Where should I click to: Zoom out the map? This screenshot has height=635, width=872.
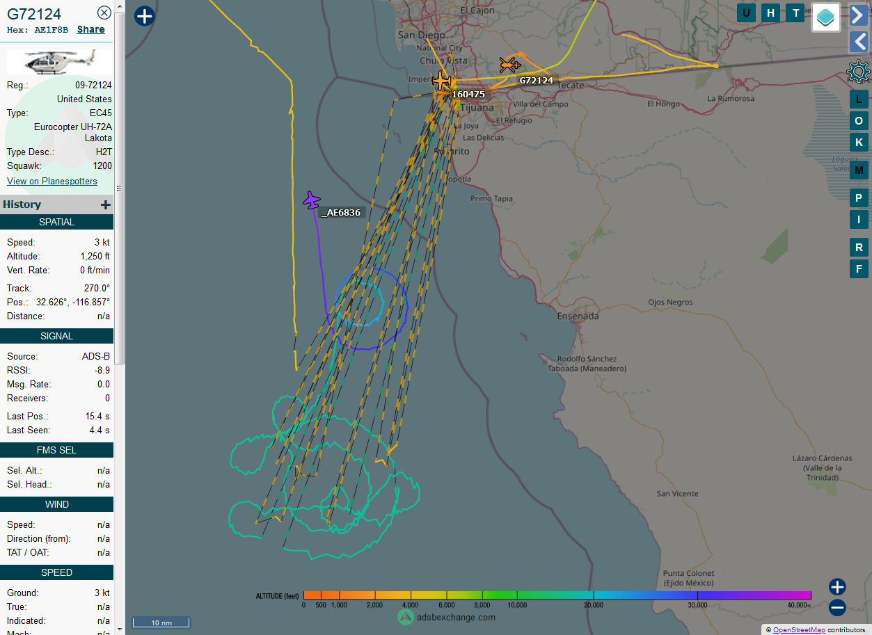(x=837, y=607)
